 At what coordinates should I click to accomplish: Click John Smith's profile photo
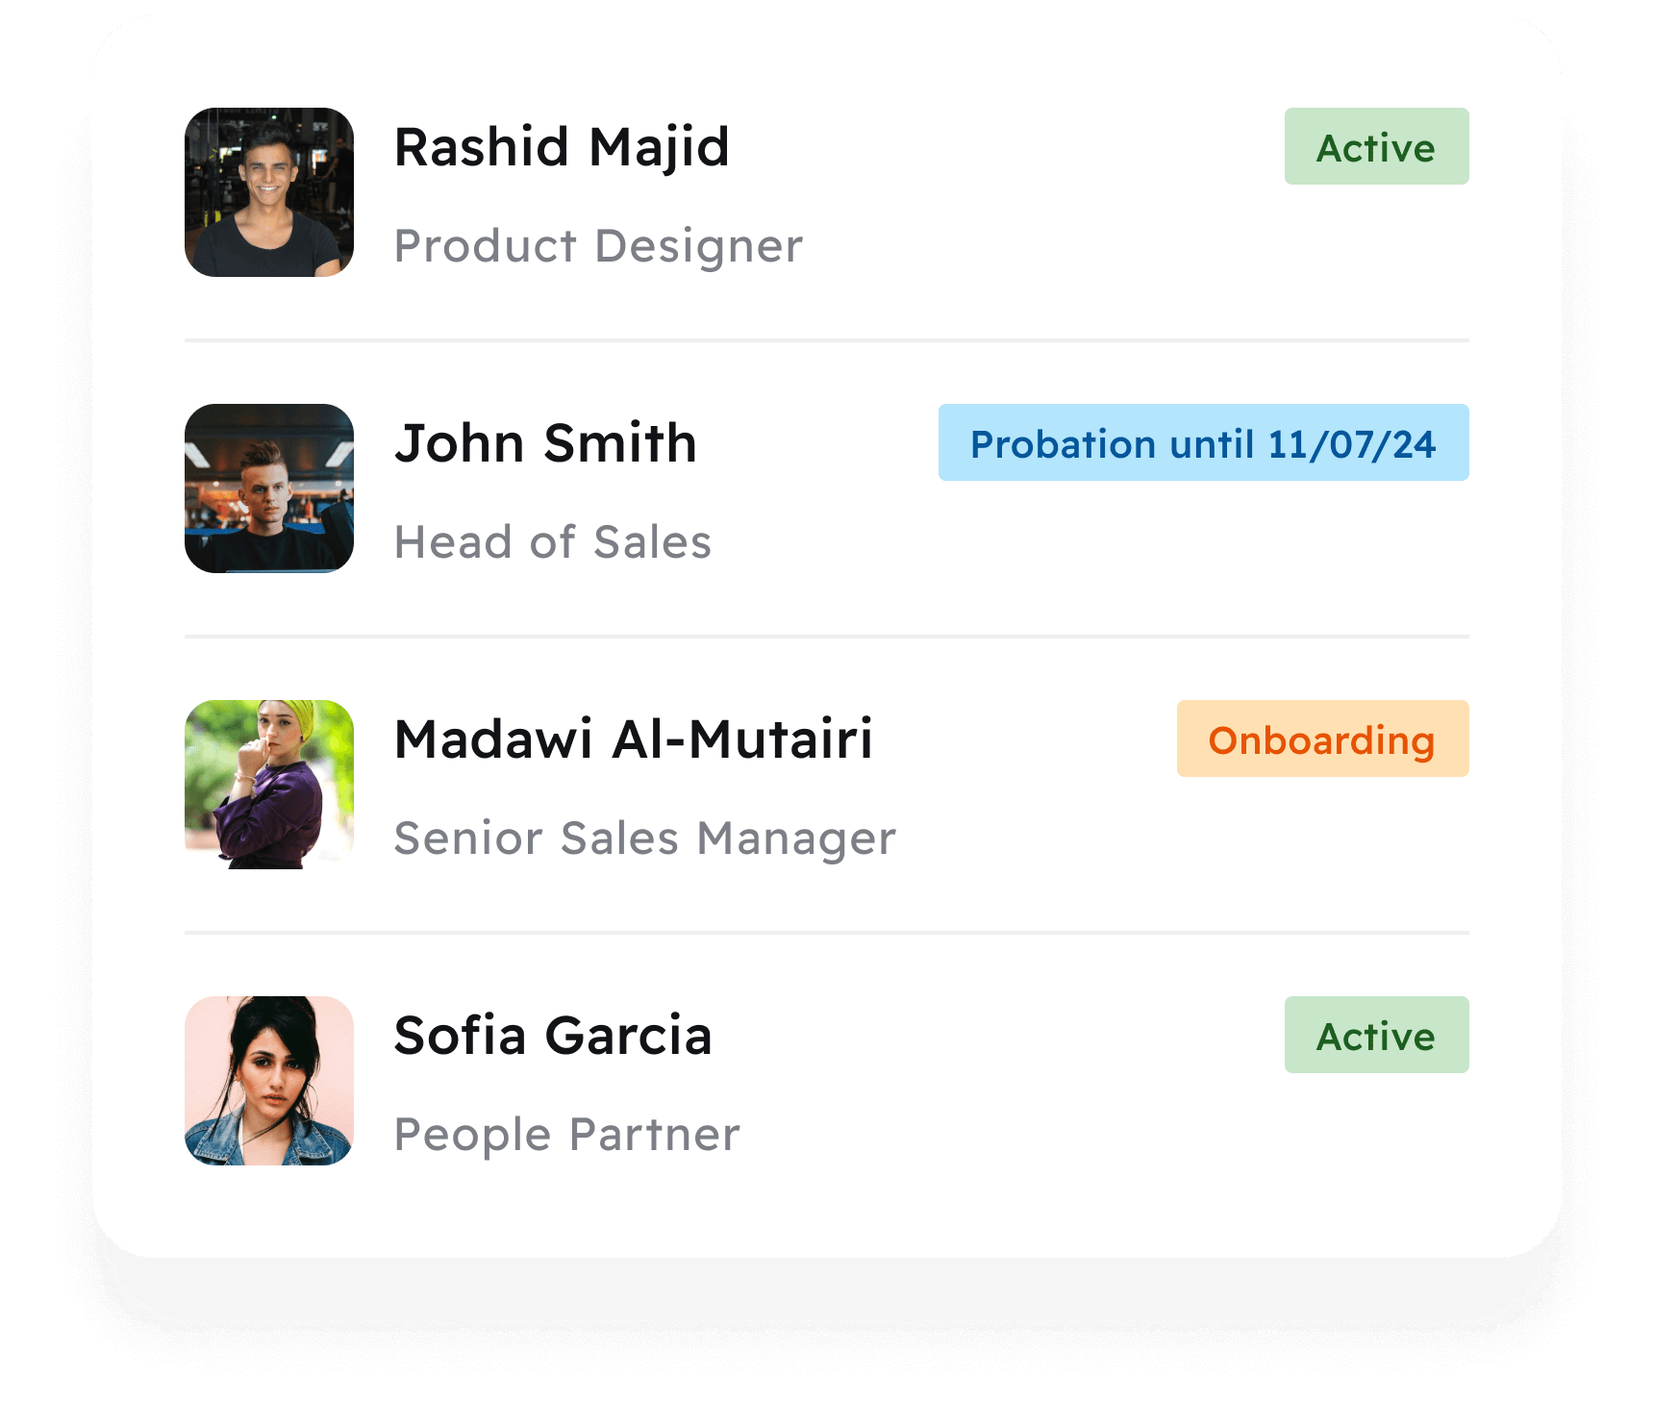click(x=269, y=488)
